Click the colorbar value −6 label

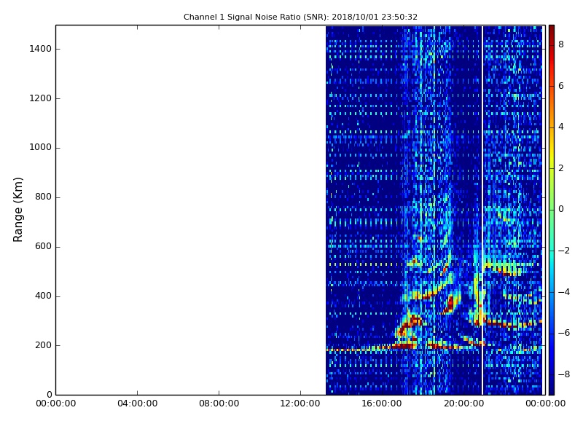tap(564, 333)
